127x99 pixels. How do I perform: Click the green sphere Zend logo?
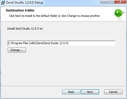[118, 13]
